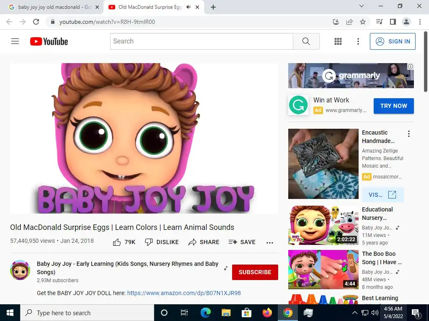This screenshot has height=321, width=429.
Task: Open the notification center icon
Action: tap(416, 313)
